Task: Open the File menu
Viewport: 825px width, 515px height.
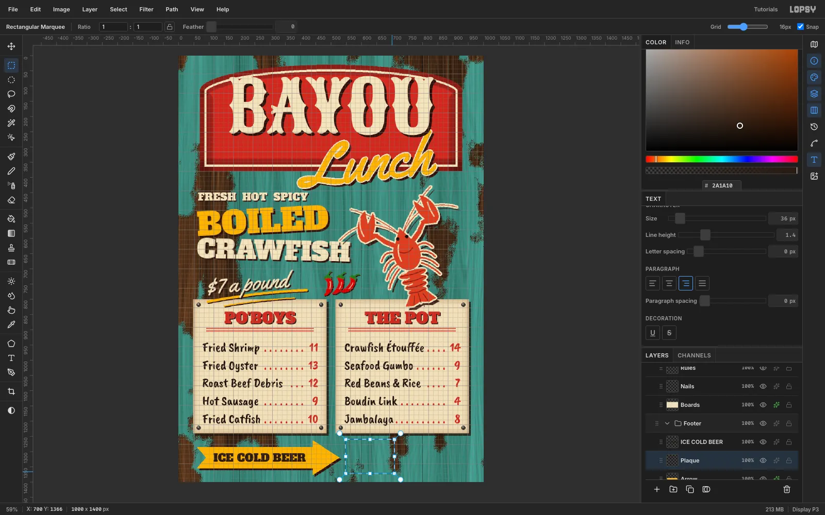Action: coord(13,9)
